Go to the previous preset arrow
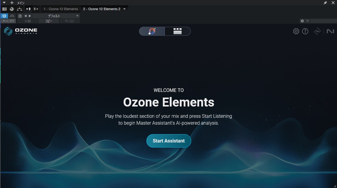 [x=25, y=16]
